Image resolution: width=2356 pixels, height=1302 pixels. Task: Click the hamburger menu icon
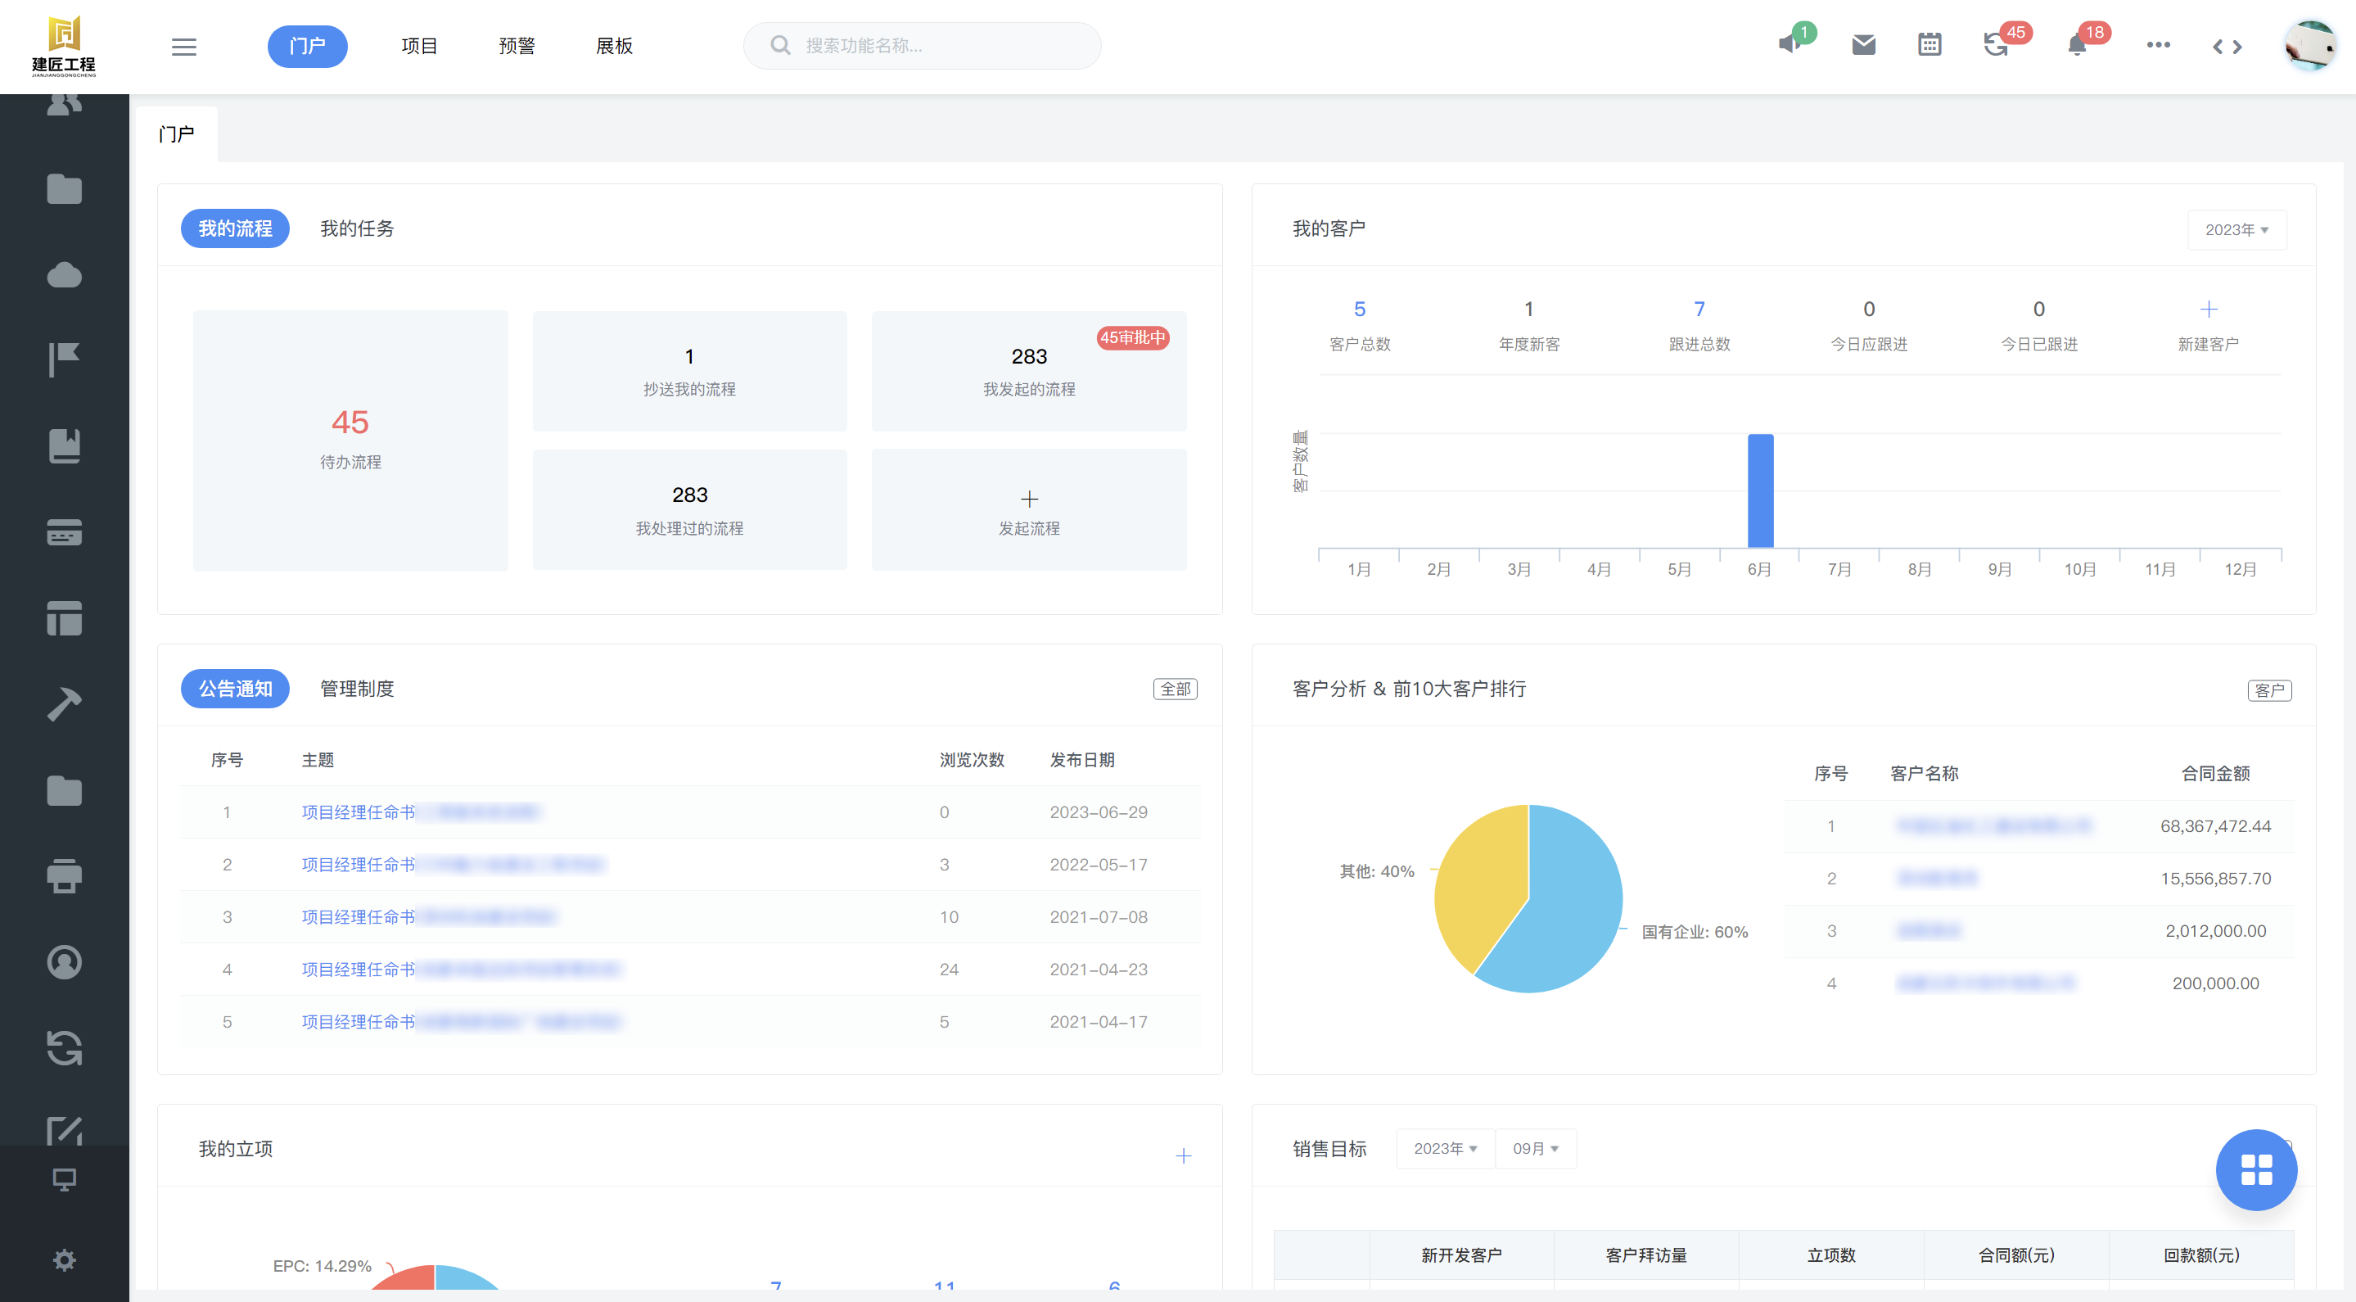[x=184, y=47]
